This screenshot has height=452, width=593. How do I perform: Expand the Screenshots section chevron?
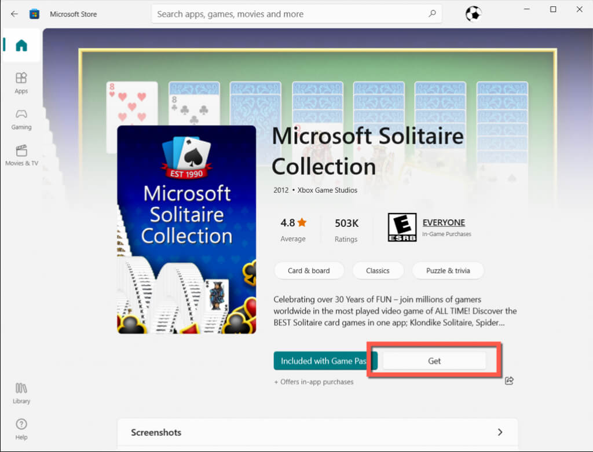pyautogui.click(x=500, y=432)
